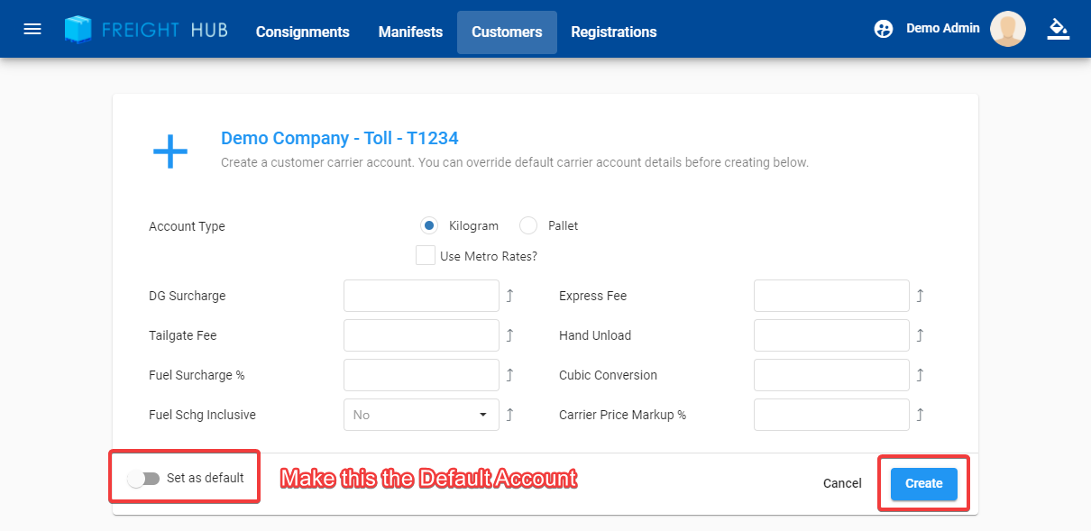The width and height of the screenshot is (1091, 531).
Task: Click the blue plus icon
Action: click(x=170, y=151)
